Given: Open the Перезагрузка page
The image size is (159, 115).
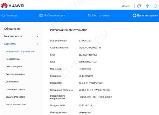Looking at the screenshot, I should [13, 59].
